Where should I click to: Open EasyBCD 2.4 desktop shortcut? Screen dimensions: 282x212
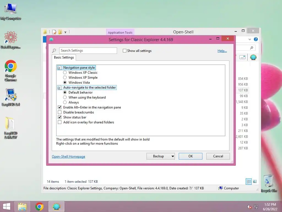pos(11,97)
